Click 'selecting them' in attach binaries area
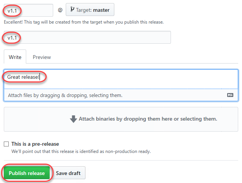 [199, 119]
